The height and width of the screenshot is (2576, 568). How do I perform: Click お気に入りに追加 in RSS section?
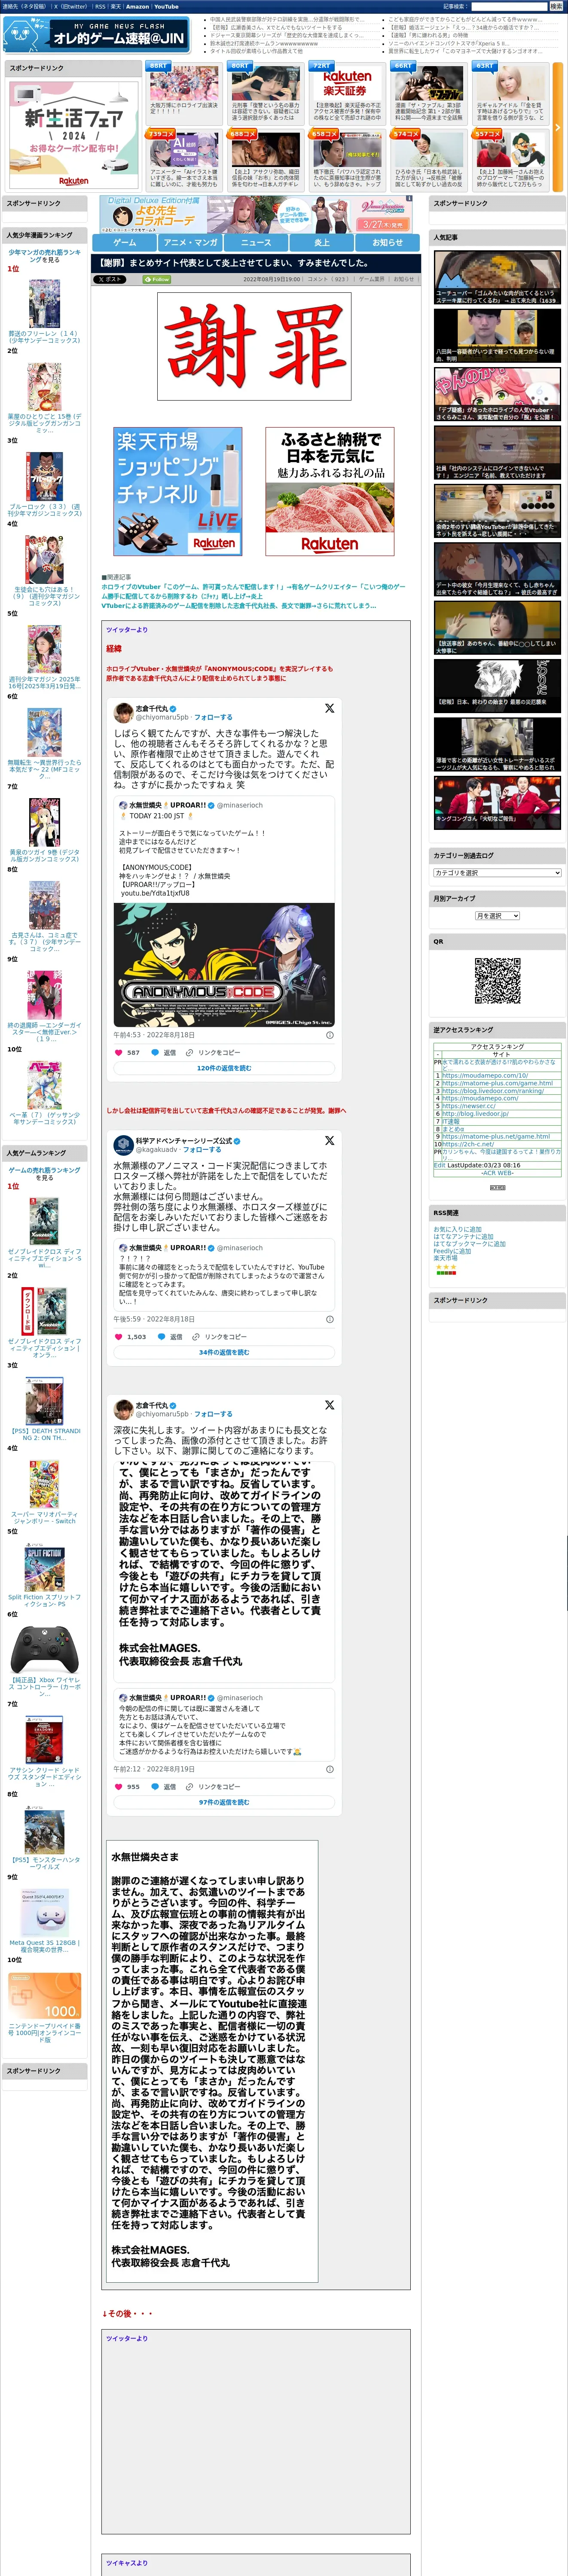[457, 1229]
